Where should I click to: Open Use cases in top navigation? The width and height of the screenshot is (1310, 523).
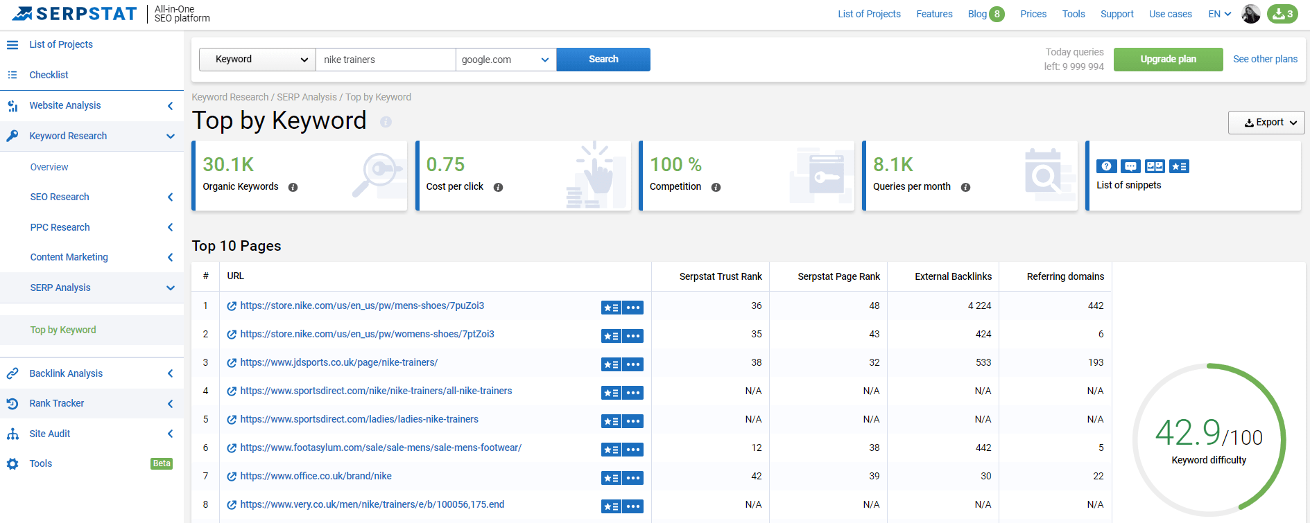tap(1171, 14)
